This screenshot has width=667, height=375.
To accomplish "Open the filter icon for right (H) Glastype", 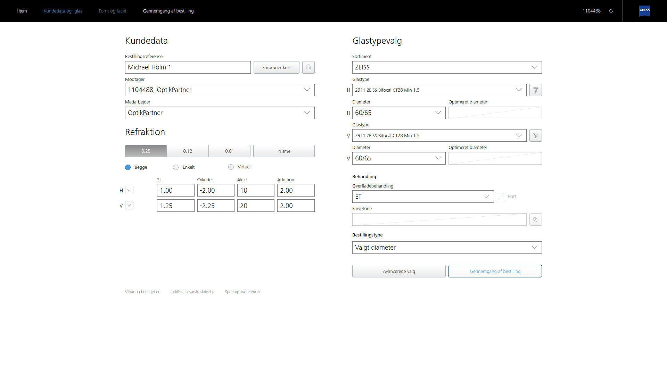I will [x=535, y=90].
